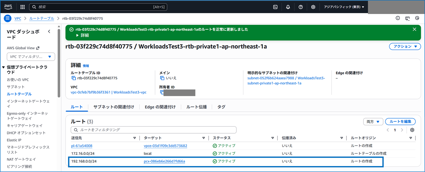Open the AWS Global View external link

(x=23, y=48)
